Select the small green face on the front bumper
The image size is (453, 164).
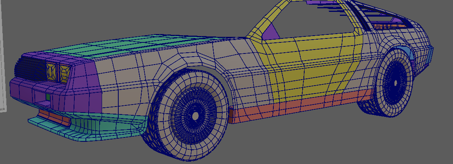tap(48, 97)
